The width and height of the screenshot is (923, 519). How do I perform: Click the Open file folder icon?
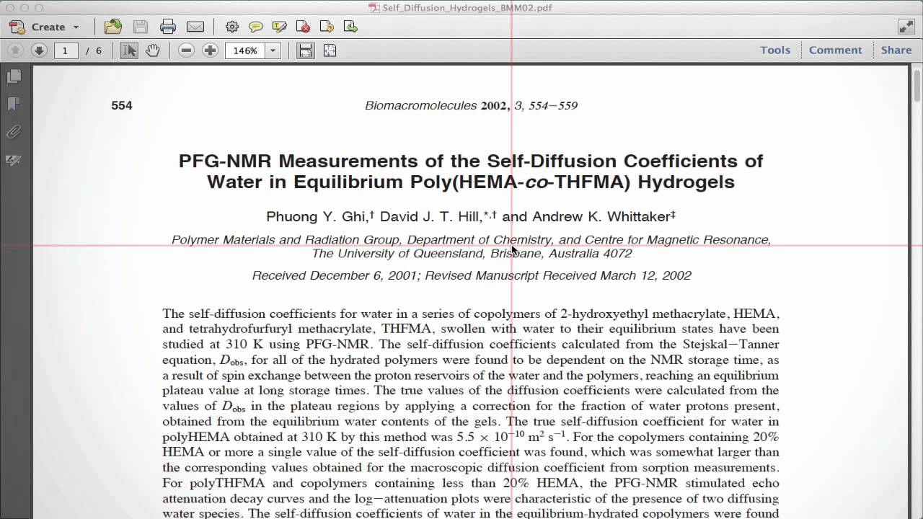112,27
